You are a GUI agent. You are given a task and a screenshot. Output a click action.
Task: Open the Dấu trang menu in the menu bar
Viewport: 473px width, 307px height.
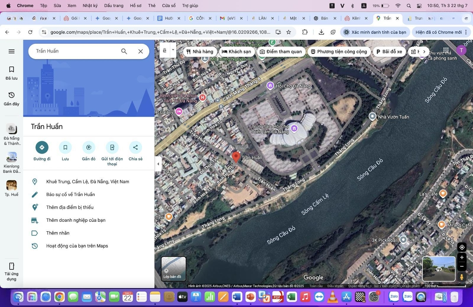(113, 6)
